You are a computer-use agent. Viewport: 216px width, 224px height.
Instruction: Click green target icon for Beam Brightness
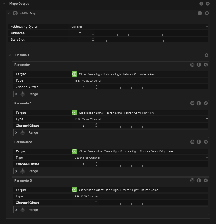74,151
